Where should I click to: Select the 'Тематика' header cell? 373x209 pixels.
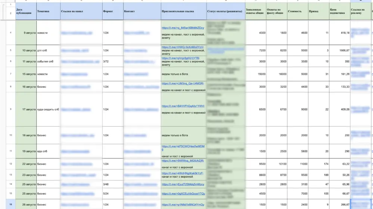(48, 11)
